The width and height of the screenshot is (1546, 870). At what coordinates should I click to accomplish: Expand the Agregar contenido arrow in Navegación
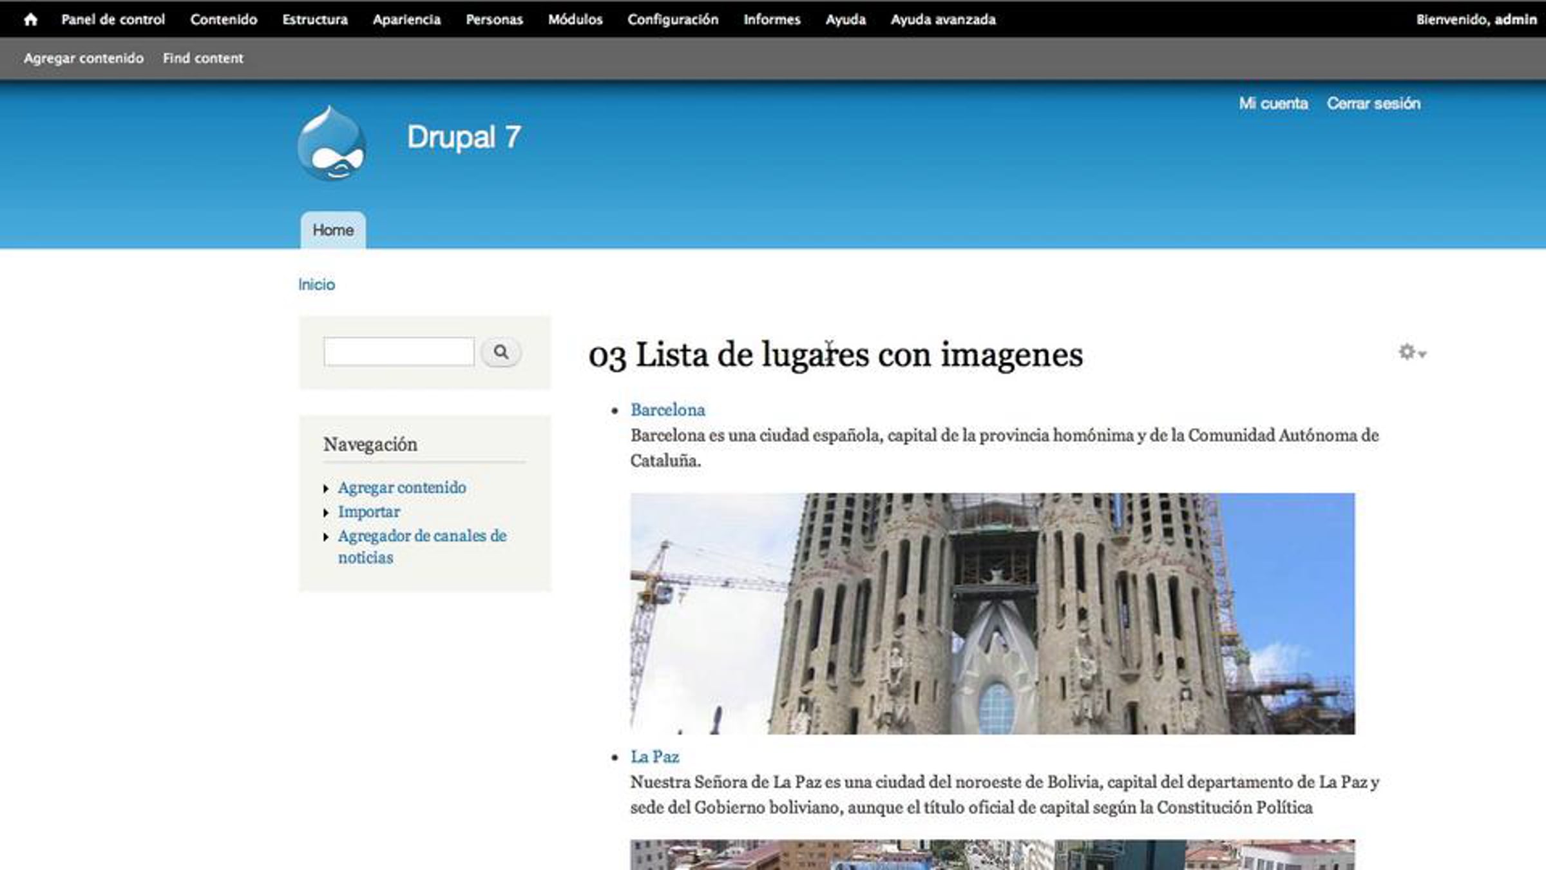point(326,488)
